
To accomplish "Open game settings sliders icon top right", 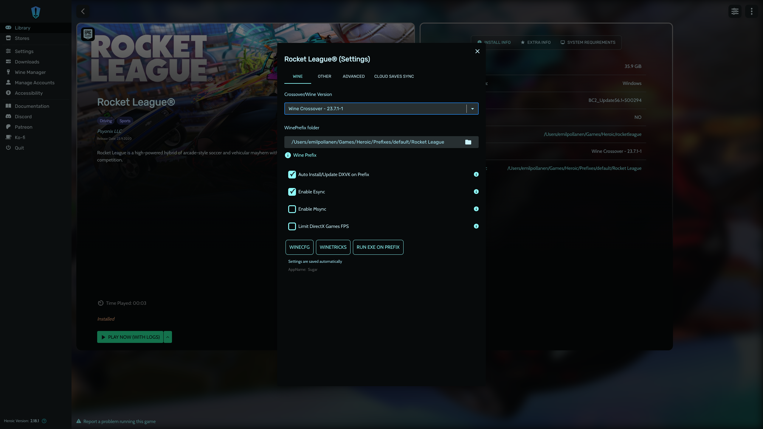I will 735,12.
